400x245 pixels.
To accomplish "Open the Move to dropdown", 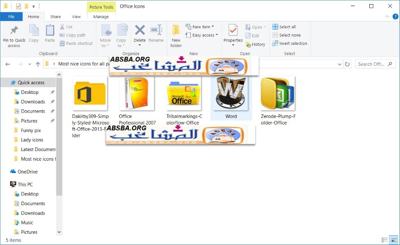I will pyautogui.click(x=105, y=36).
